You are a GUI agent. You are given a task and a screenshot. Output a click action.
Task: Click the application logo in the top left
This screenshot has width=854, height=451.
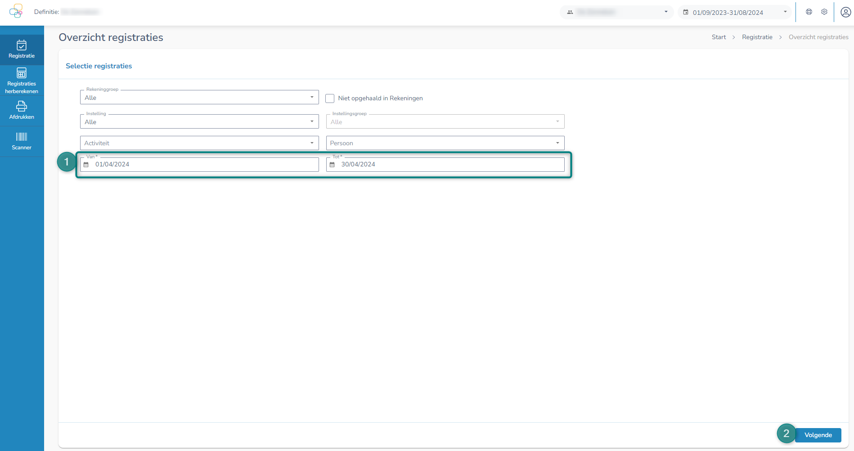16,11
